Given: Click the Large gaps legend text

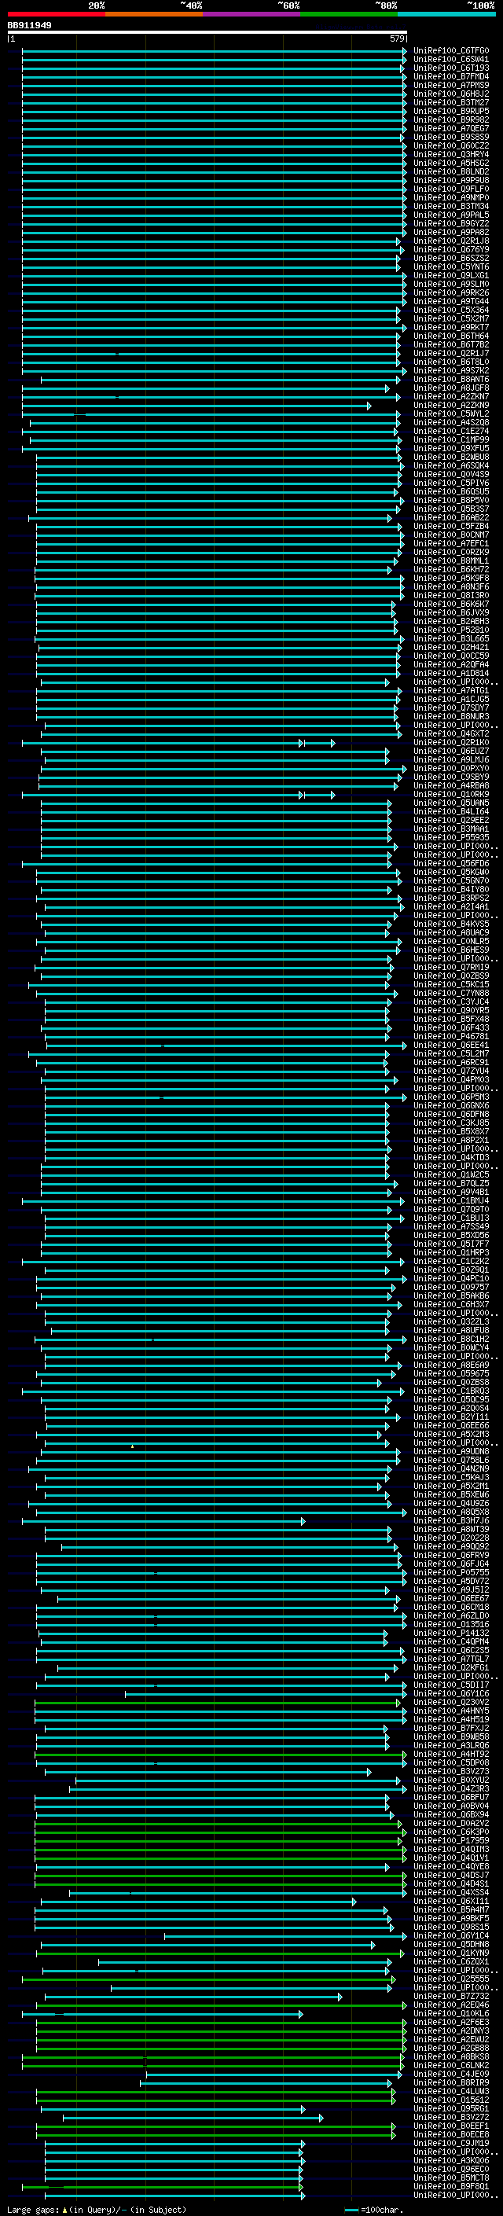Looking at the screenshot, I should (97, 2209).
